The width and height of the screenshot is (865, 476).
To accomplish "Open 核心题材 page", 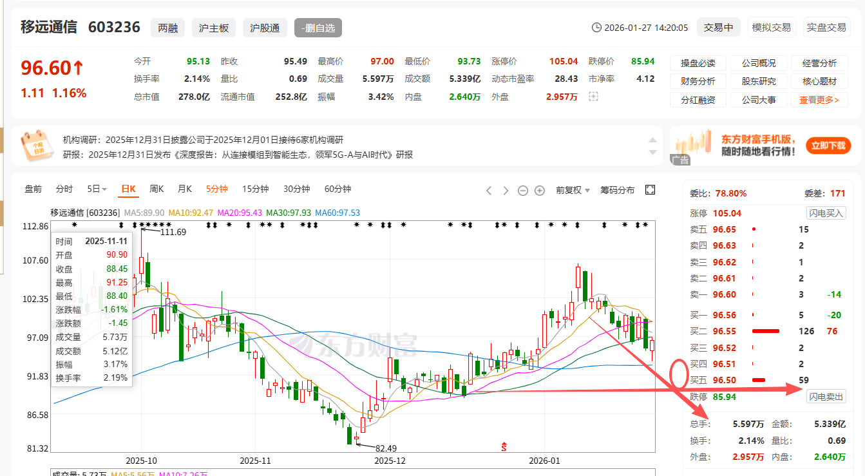I will pyautogui.click(x=819, y=81).
